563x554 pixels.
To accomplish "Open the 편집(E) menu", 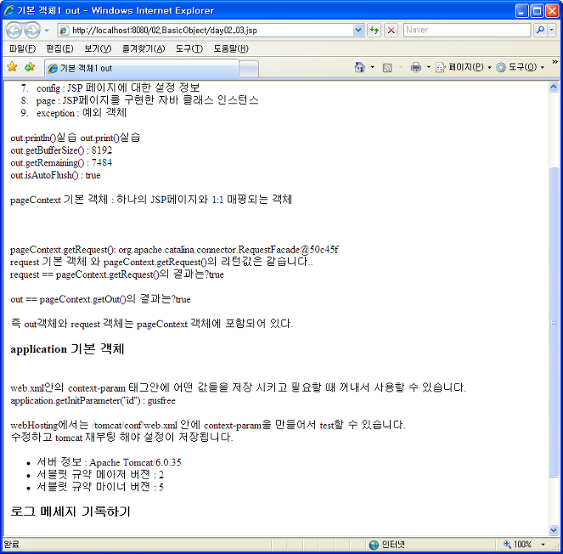I will coord(60,48).
